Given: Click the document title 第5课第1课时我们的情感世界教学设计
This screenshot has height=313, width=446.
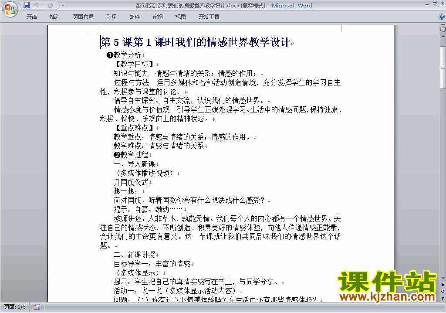Looking at the screenshot, I should [196, 42].
